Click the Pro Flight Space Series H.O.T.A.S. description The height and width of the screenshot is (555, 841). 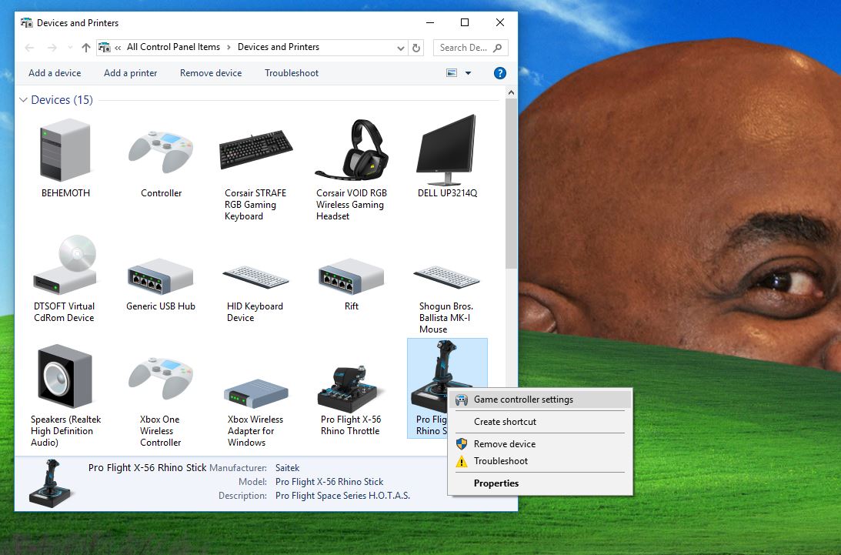(342, 496)
